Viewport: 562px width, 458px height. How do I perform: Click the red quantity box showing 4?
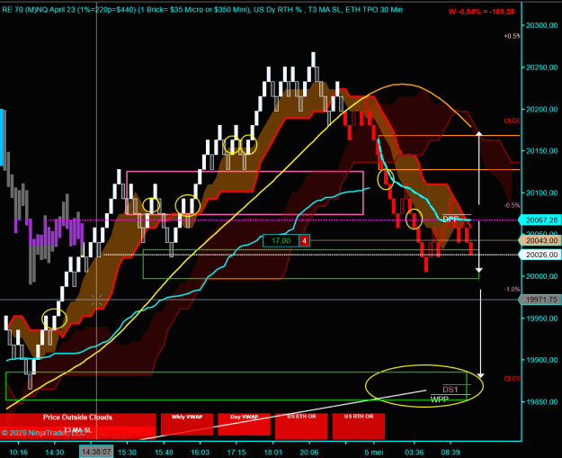pos(304,240)
